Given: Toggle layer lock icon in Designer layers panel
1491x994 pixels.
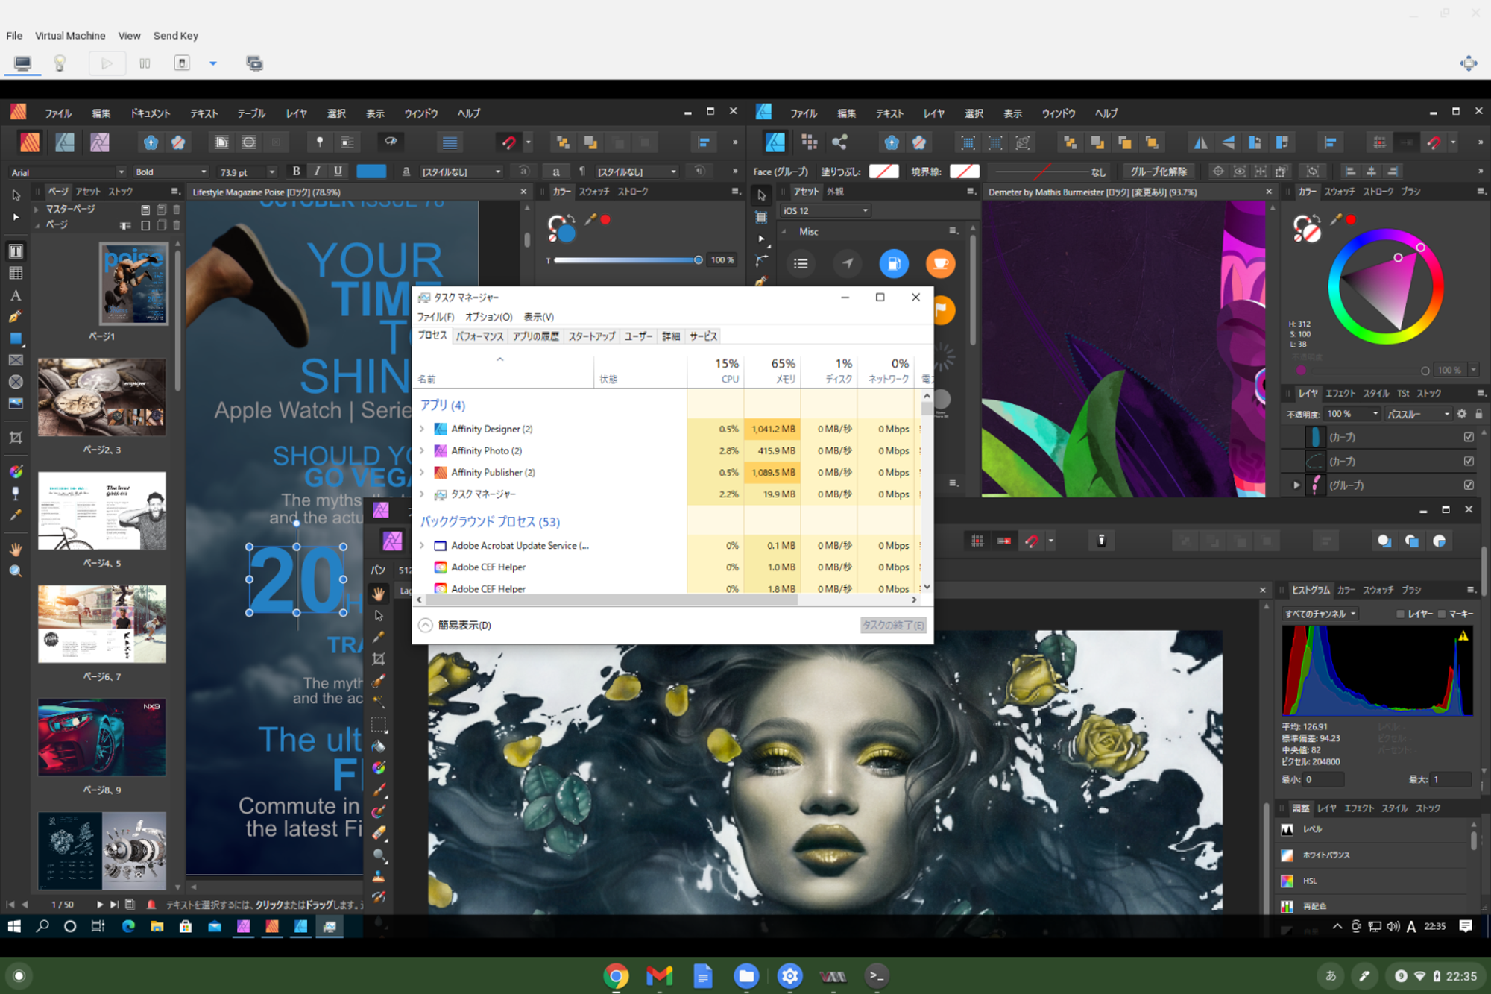Looking at the screenshot, I should [x=1479, y=414].
